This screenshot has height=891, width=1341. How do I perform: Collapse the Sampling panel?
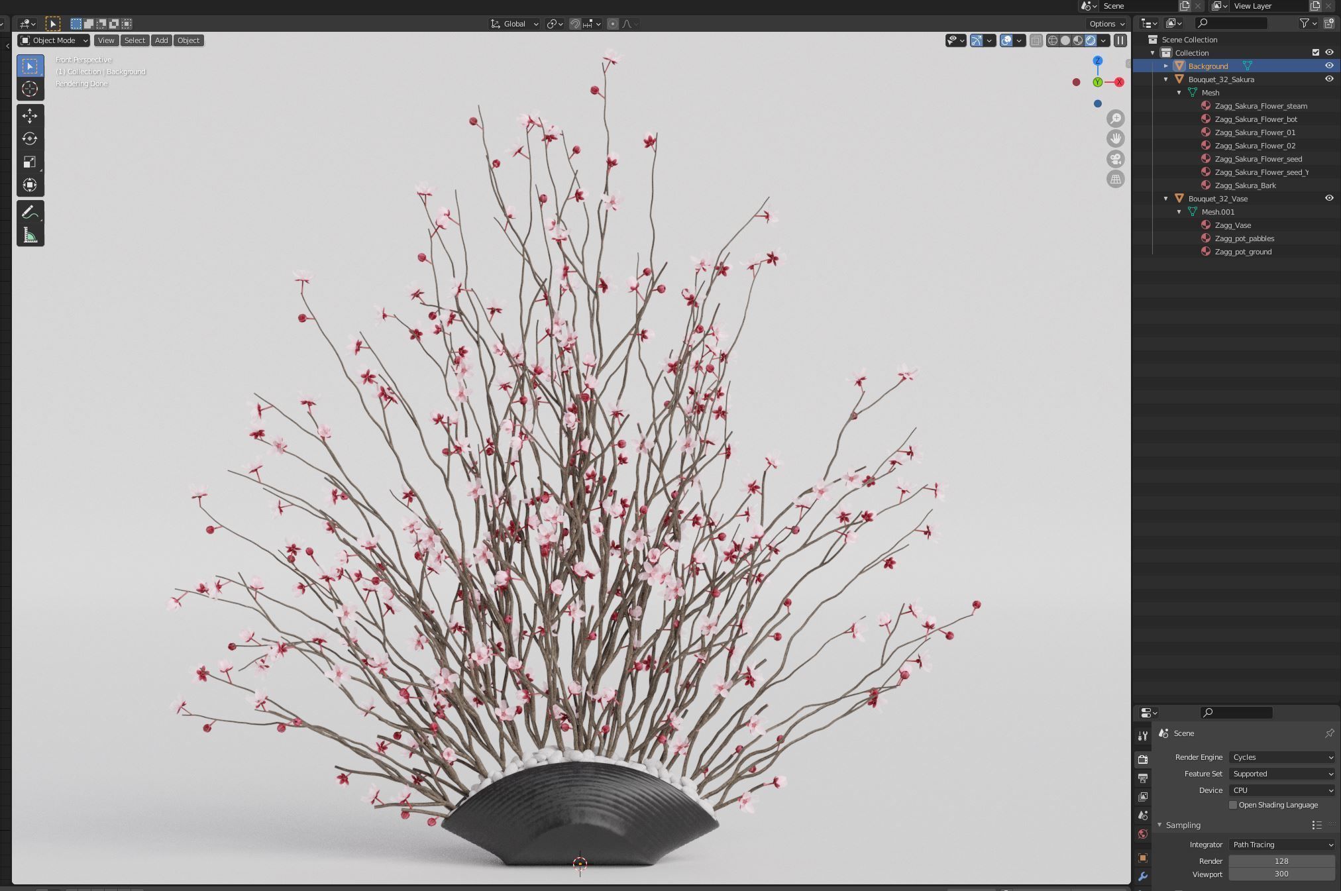tap(1159, 825)
